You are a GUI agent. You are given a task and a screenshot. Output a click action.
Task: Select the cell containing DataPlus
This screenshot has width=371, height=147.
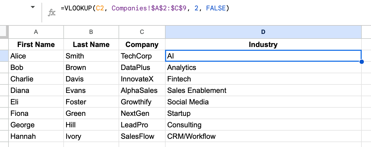click(142, 67)
